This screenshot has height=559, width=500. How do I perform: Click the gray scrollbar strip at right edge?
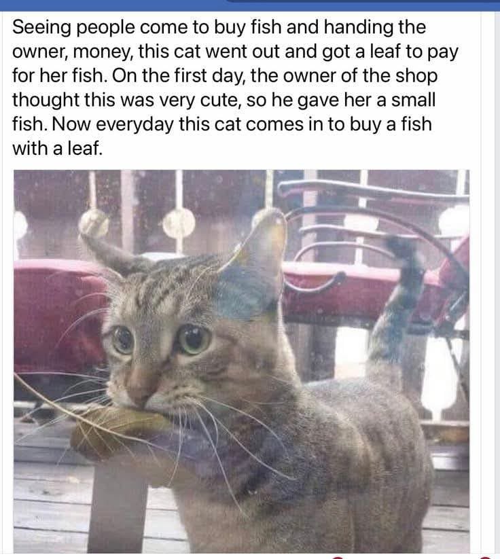click(497, 285)
